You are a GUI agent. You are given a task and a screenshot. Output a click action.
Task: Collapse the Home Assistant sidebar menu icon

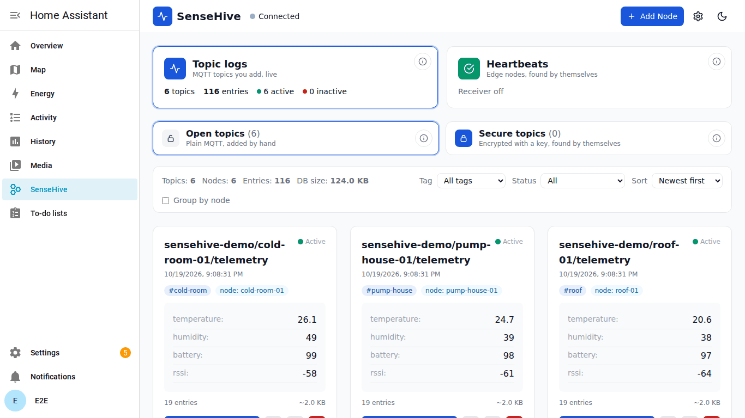pyautogui.click(x=15, y=15)
